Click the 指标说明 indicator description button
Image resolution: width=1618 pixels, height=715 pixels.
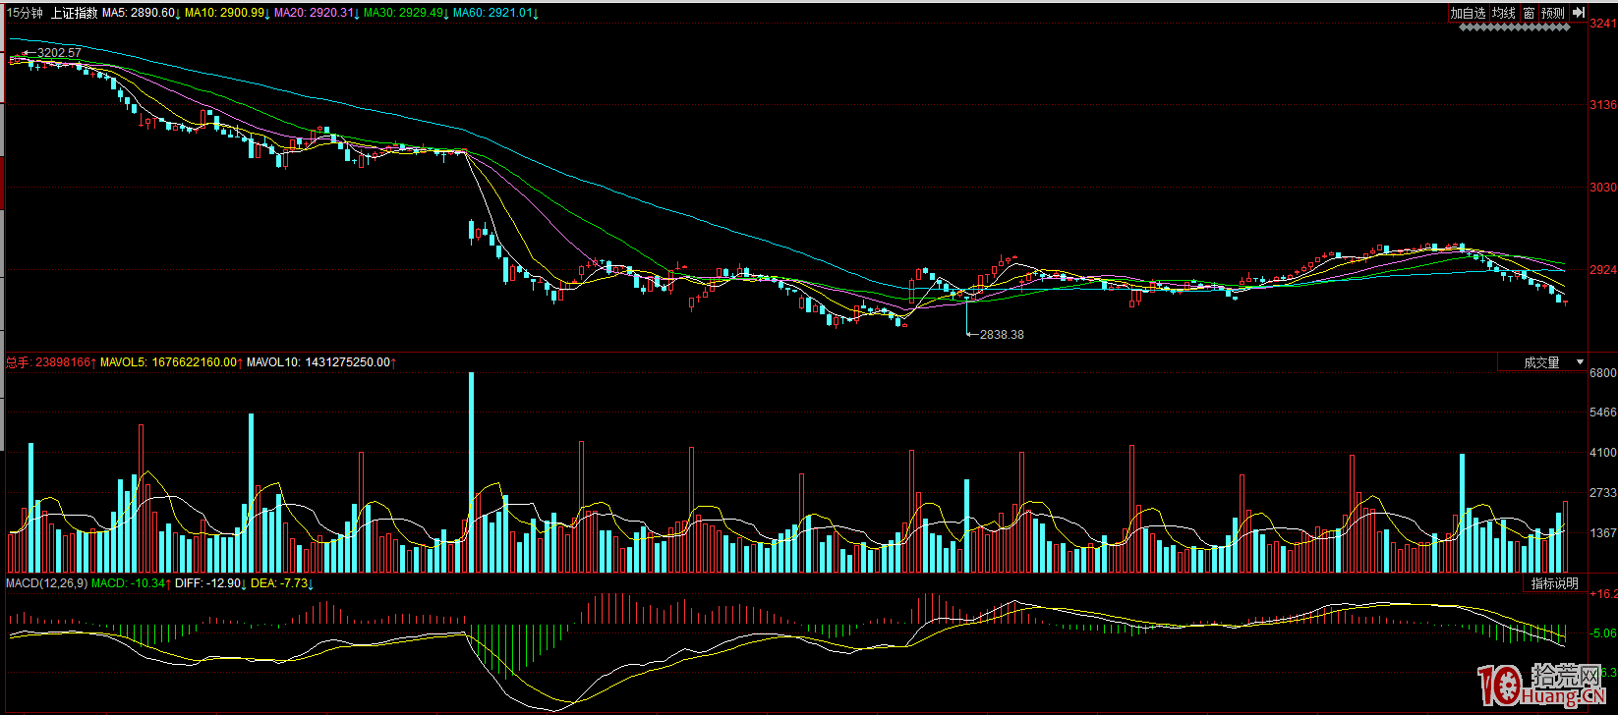[1554, 583]
